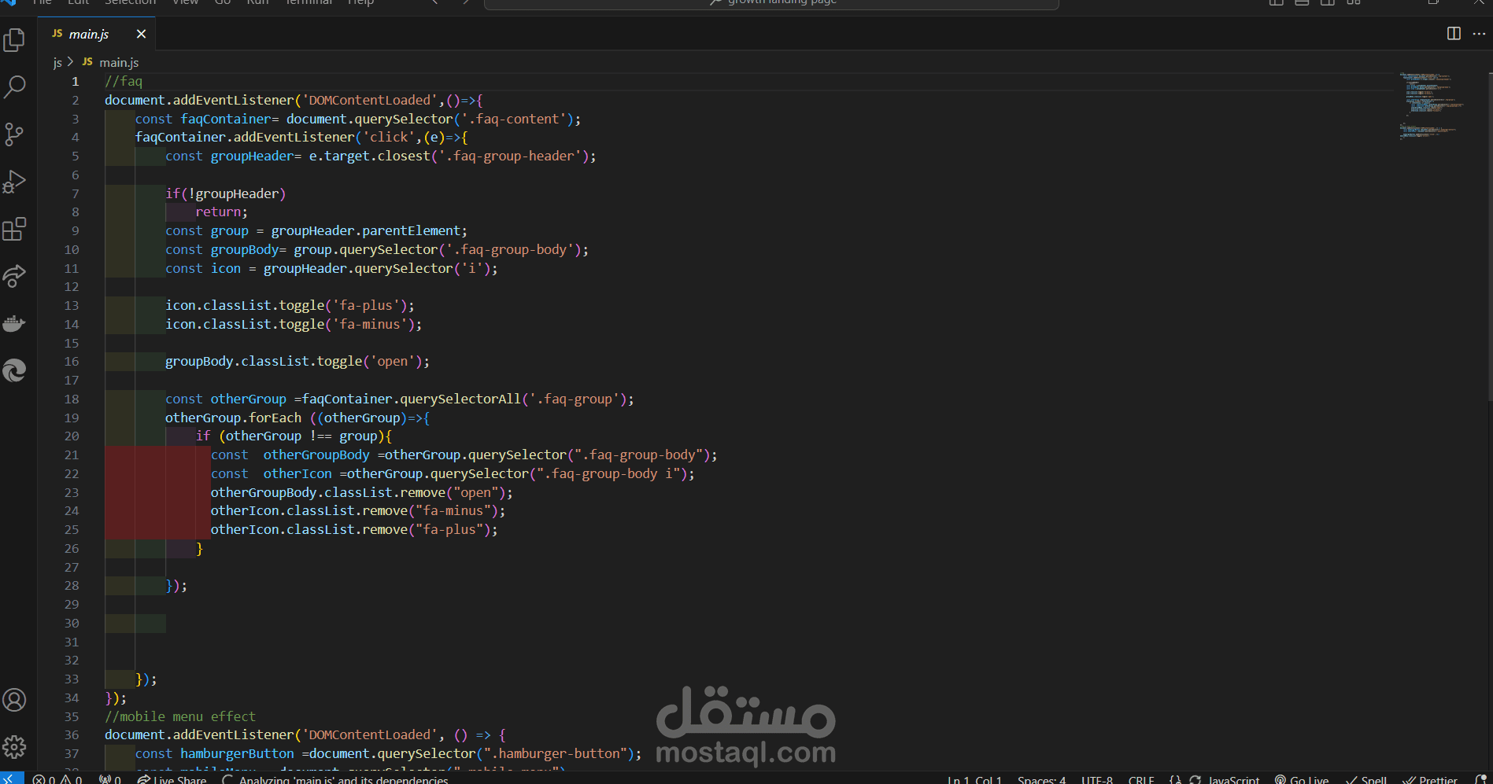This screenshot has height=784, width=1493.
Task: Click the Prettier status bar item
Action: (x=1430, y=779)
